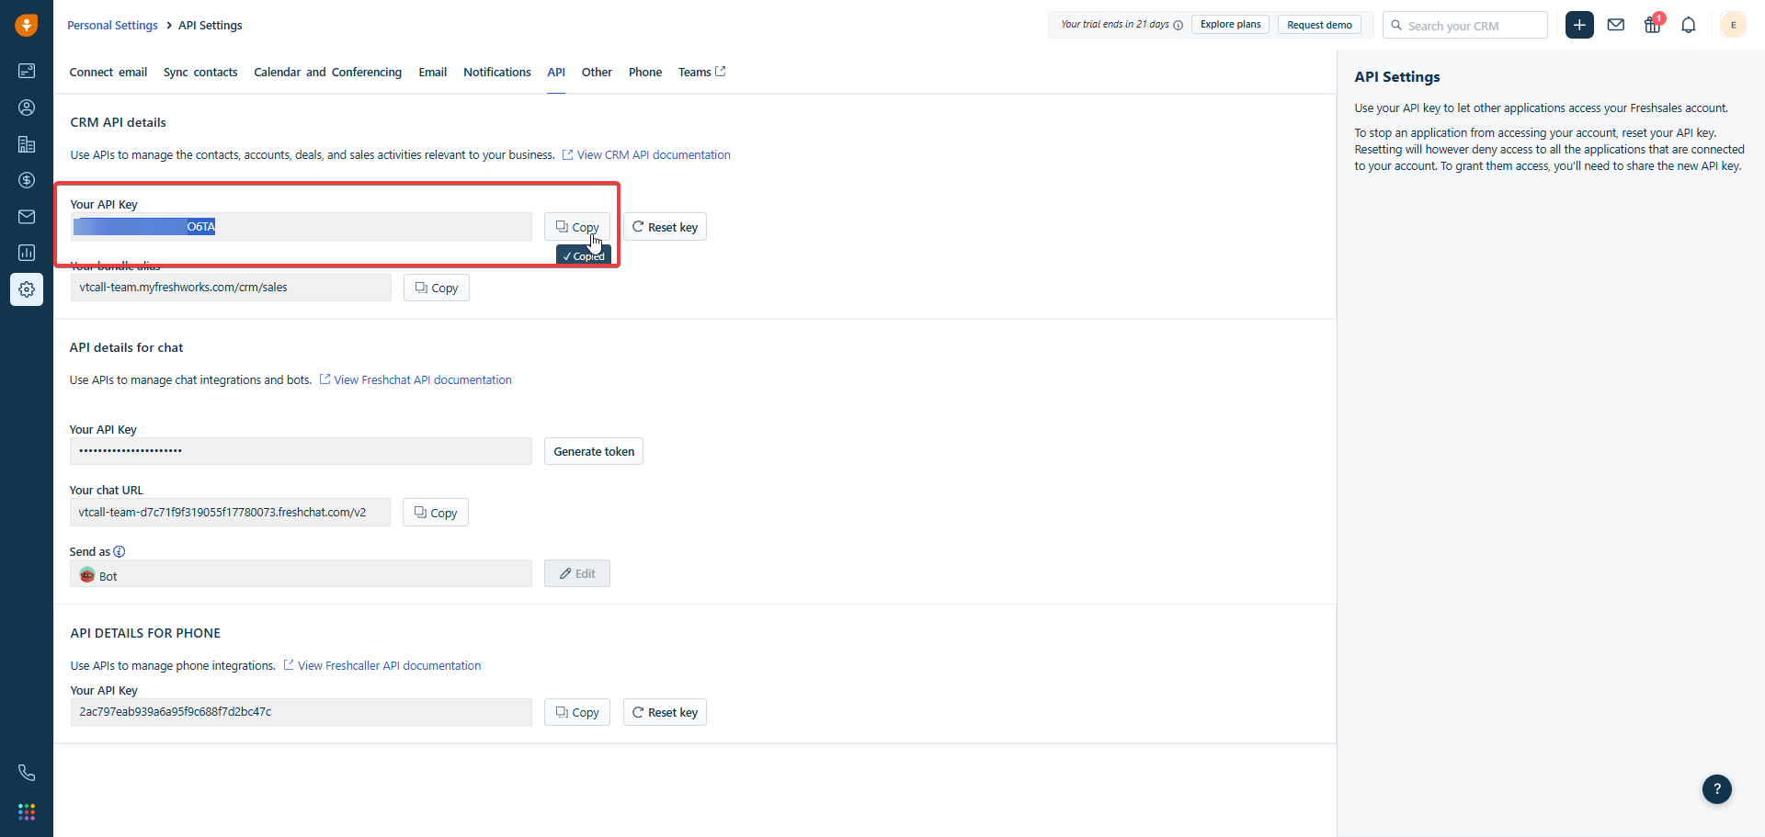Click the Freshworks logo in the sidebar

coord(27,25)
